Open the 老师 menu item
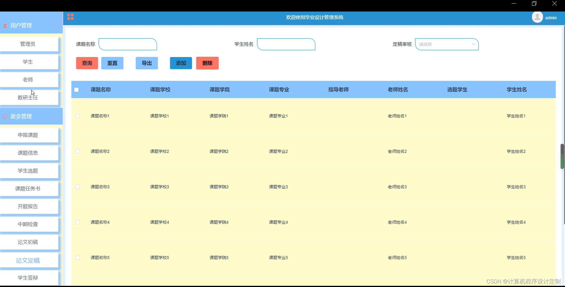Viewport: 565px width, 287px height. [29, 80]
